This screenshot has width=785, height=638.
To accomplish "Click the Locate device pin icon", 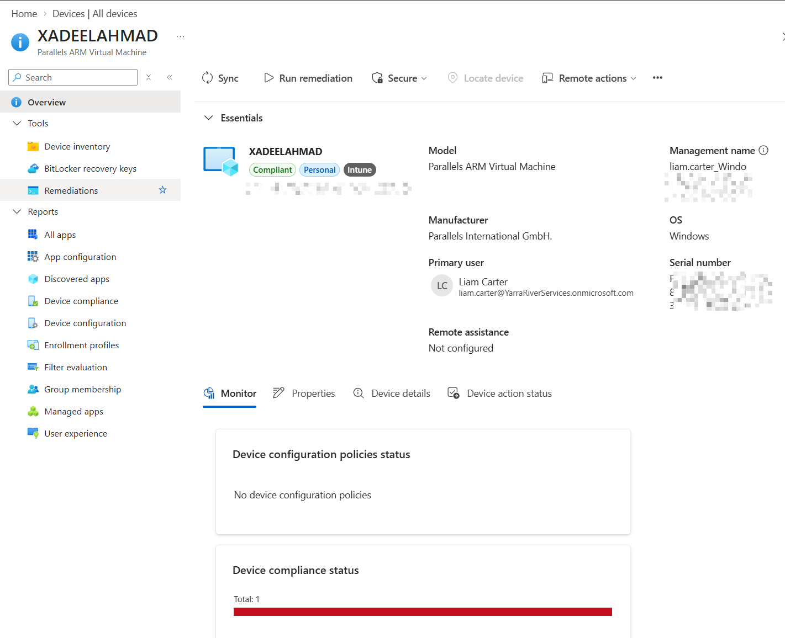I will click(452, 78).
